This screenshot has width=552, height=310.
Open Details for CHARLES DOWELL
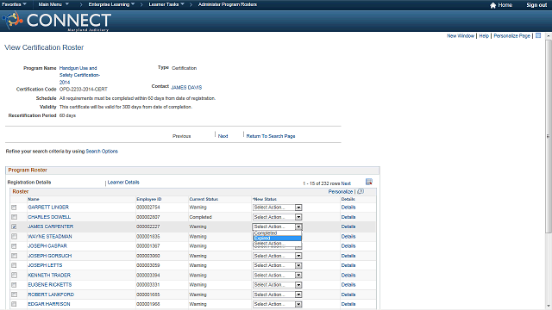[x=348, y=217]
